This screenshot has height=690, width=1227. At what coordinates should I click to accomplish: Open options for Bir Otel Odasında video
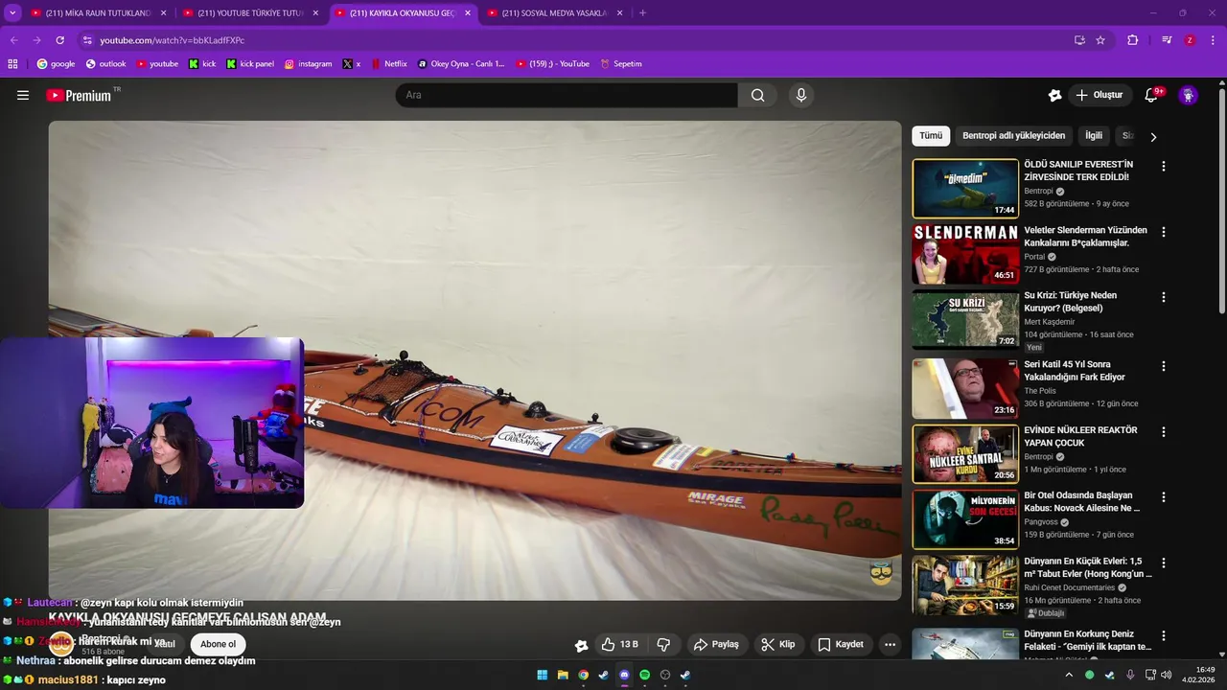tap(1164, 497)
